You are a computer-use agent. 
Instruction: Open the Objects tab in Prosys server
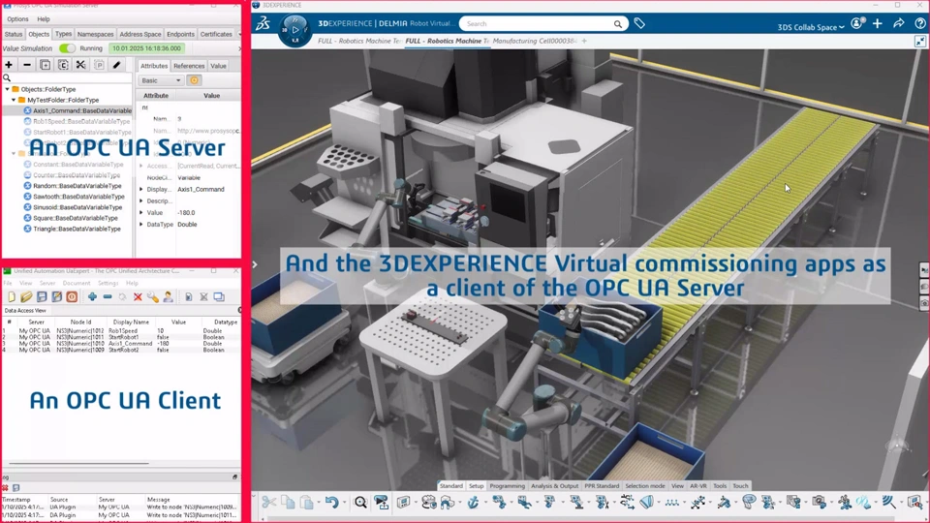click(39, 34)
